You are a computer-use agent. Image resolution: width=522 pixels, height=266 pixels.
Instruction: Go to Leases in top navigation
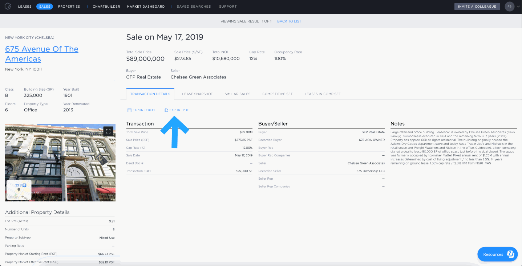[x=25, y=7]
